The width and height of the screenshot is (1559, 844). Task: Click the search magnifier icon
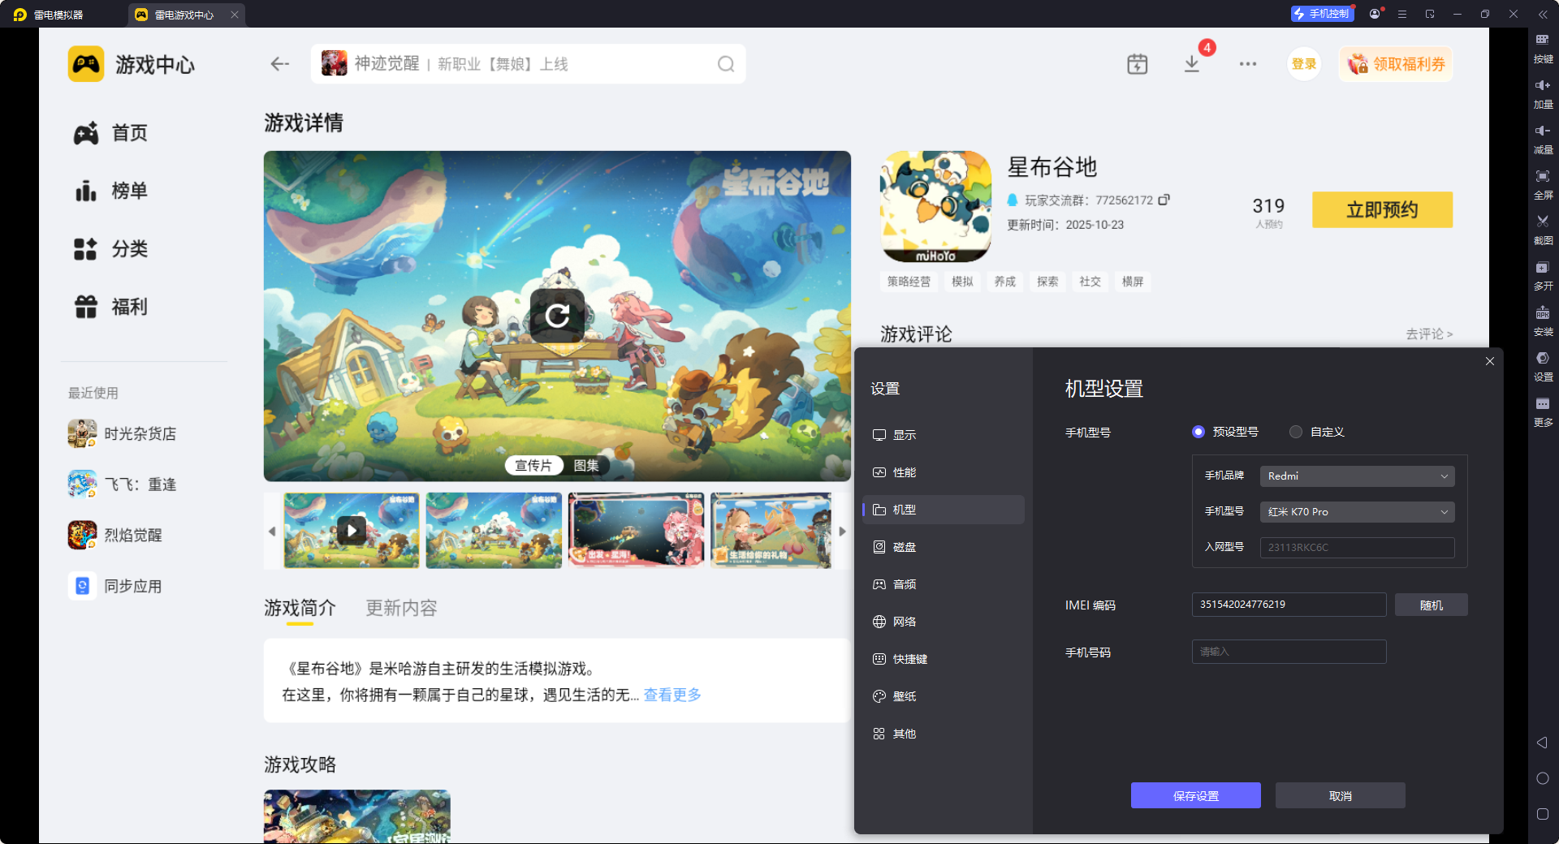click(726, 64)
